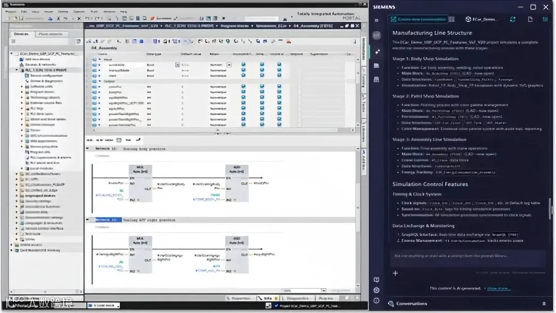Expand the Conversations panel with the chevron
This screenshot has height=313, width=556.
[544, 304]
